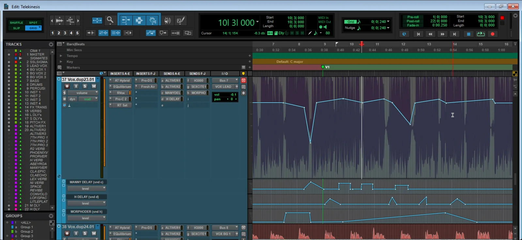Click the MIDI note zoom icon

(x=70, y=21)
